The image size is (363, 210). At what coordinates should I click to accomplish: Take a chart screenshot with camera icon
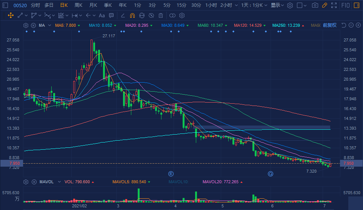pos(315,5)
